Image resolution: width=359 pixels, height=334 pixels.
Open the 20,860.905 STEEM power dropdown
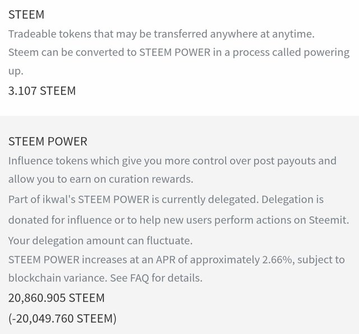tap(56, 298)
